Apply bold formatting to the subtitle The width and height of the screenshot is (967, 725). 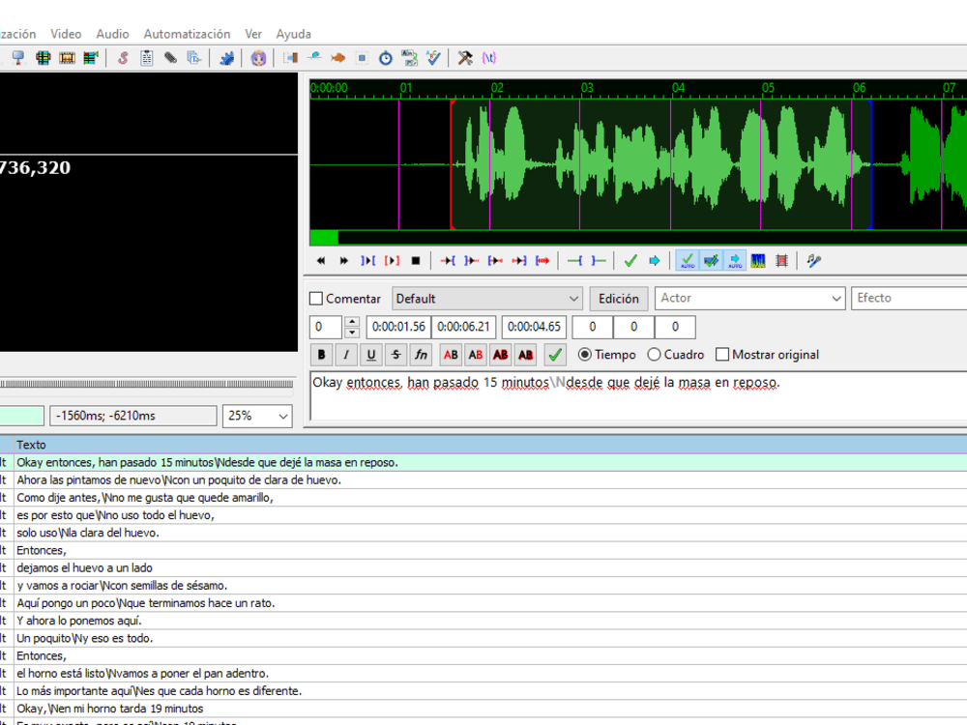click(x=321, y=355)
